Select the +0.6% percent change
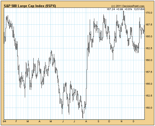The image size is (155, 126). coord(128,9)
